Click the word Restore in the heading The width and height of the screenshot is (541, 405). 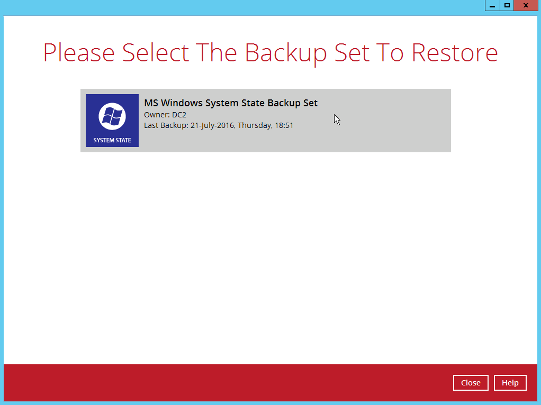click(455, 53)
